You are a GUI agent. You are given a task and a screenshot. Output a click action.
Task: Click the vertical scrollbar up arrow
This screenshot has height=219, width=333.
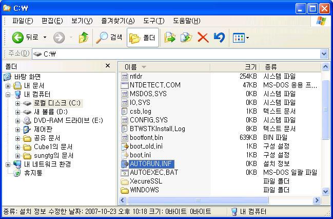[325, 67]
